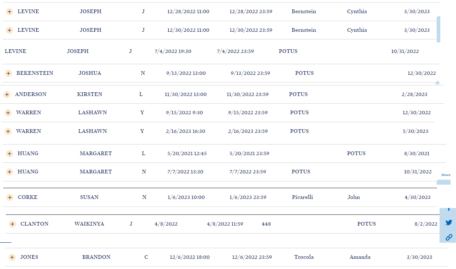Expand the WARREN 2/16/2023 entry
Image resolution: width=456 pixels, height=269 pixels.
click(x=8, y=131)
